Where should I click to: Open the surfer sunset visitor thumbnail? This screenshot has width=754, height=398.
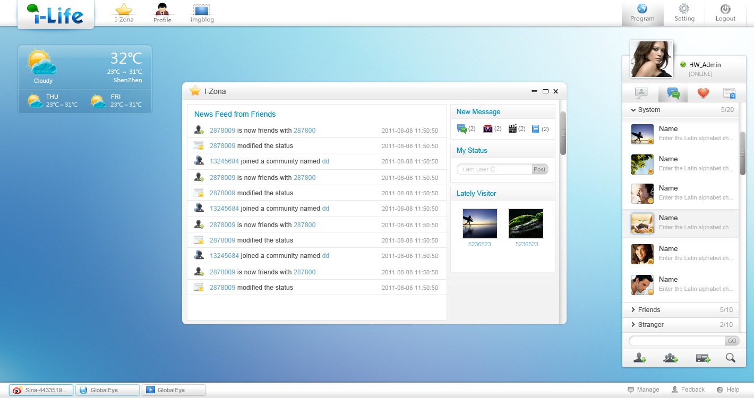click(x=480, y=223)
